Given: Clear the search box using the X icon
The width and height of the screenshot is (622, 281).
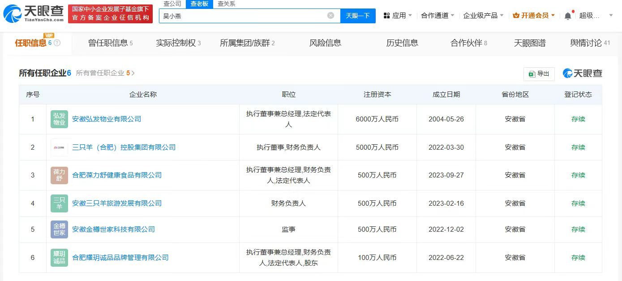Looking at the screenshot, I should (x=330, y=15).
